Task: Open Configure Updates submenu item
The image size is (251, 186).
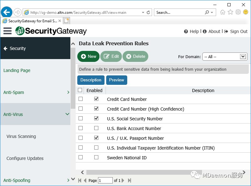Action: tap(25, 158)
